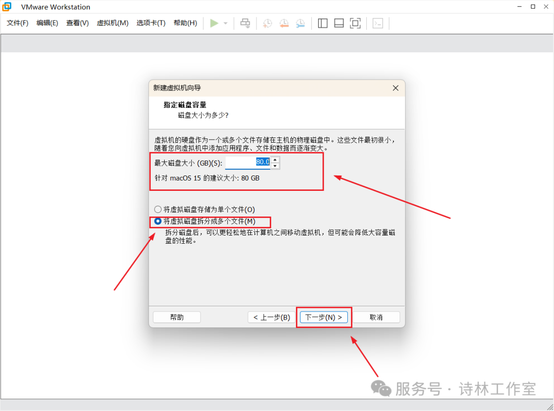Click the full screen mode icon
The image size is (554, 411).
point(355,23)
